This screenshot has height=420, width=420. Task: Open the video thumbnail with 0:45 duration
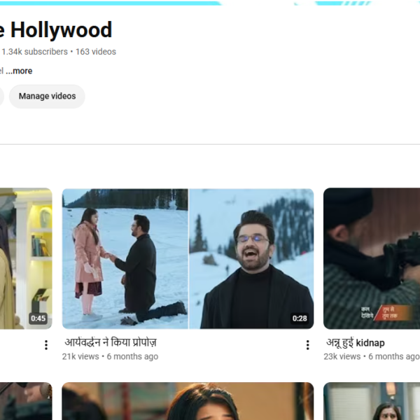pos(26,258)
